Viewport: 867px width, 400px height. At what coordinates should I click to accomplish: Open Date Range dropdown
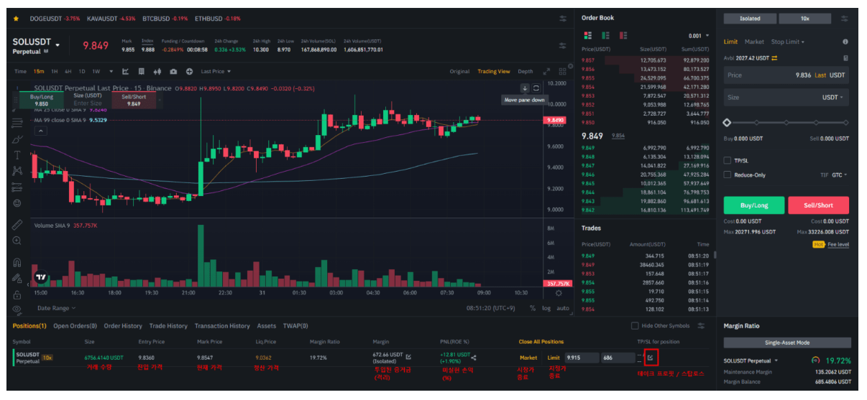[x=56, y=308]
